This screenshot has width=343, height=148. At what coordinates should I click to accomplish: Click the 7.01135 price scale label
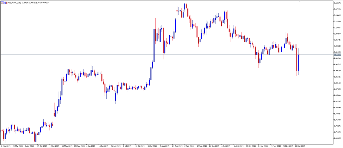pyautogui.click(x=337, y=52)
